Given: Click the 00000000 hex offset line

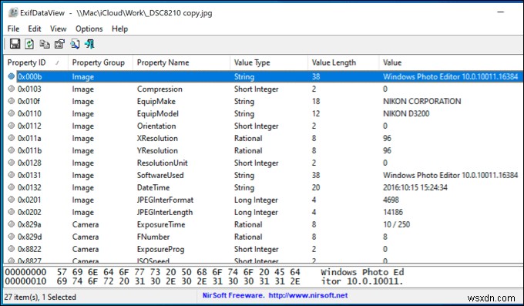Looking at the screenshot, I should [204, 272].
